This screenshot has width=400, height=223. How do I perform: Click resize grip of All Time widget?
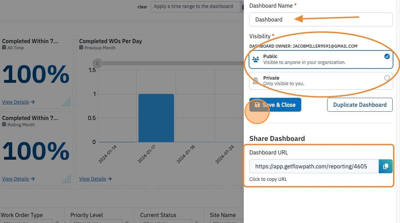tap(66, 102)
